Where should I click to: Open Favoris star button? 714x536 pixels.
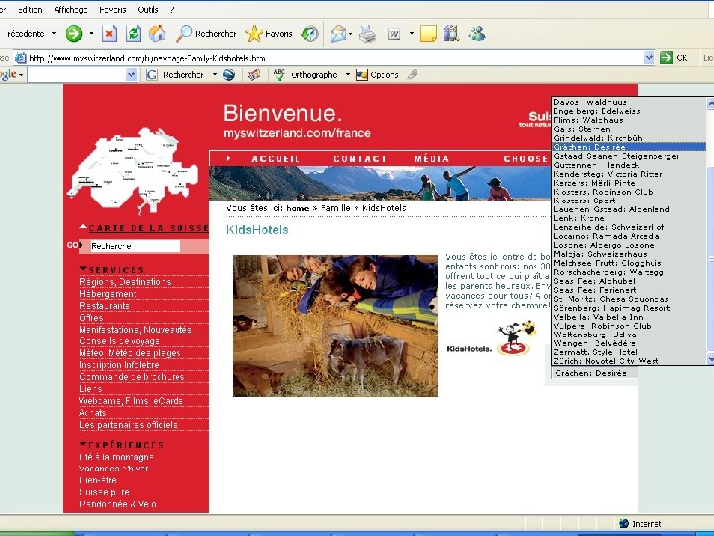point(269,34)
